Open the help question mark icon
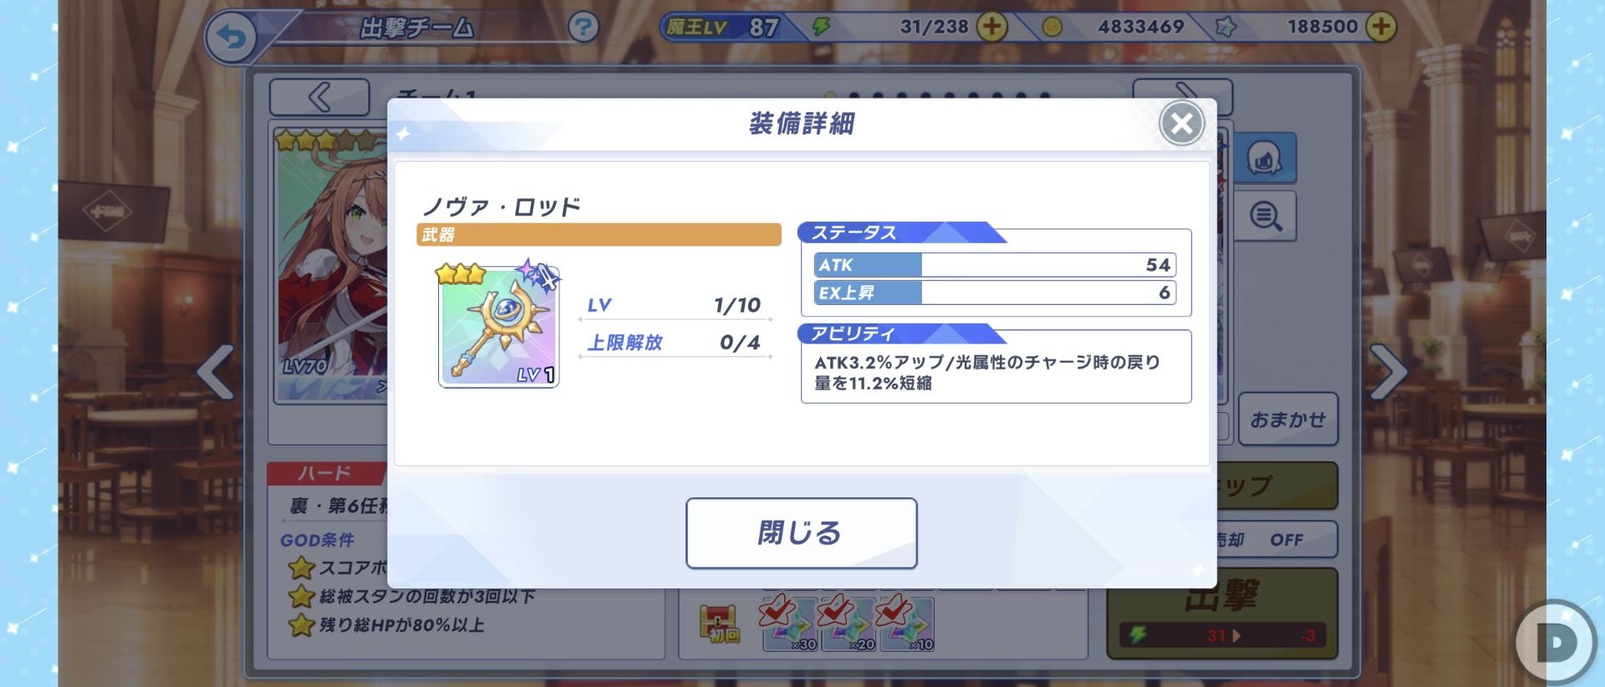This screenshot has width=1605, height=687. coord(583,28)
